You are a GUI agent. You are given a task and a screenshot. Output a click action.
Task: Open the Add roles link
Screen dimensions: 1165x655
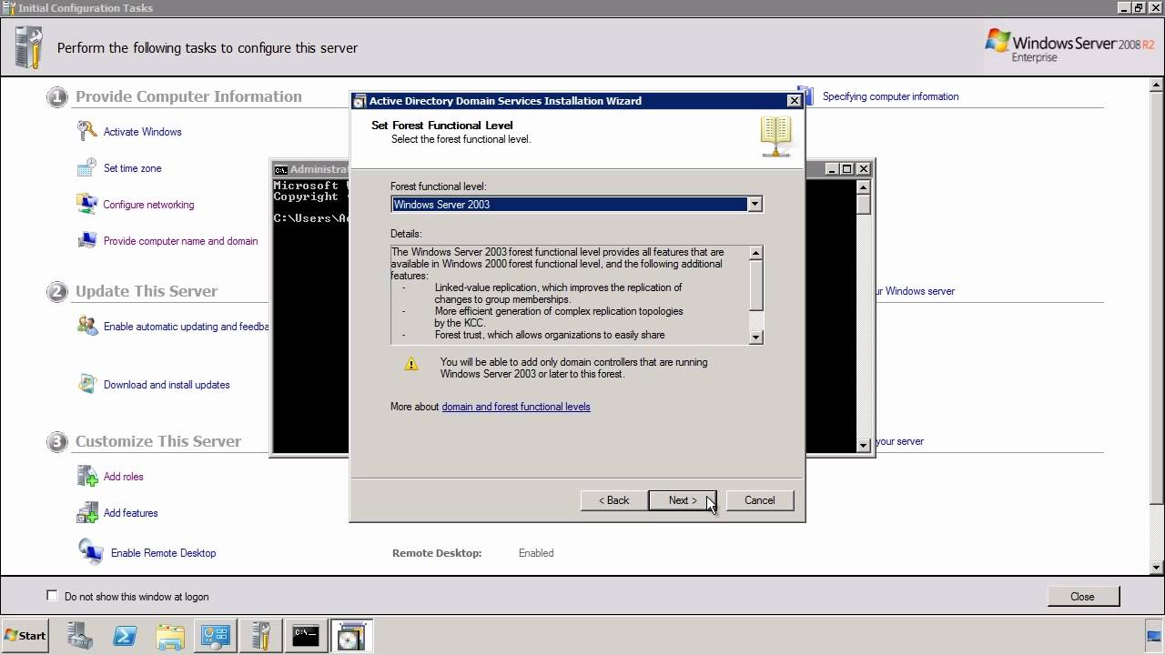(x=124, y=477)
